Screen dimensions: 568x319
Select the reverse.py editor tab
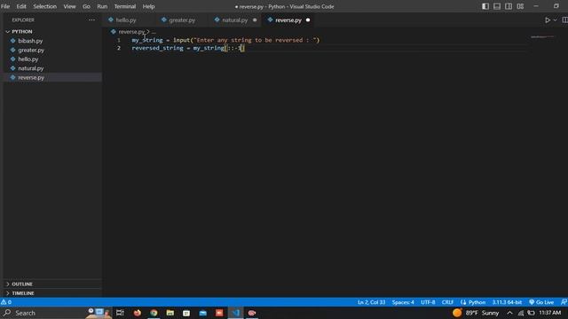point(288,19)
